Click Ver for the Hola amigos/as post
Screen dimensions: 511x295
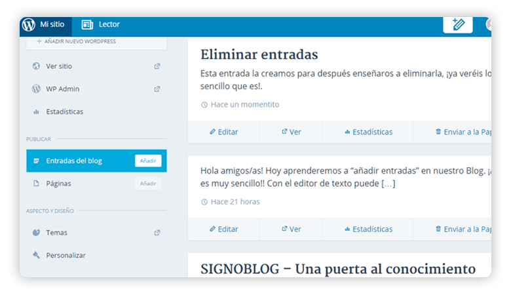[292, 229]
